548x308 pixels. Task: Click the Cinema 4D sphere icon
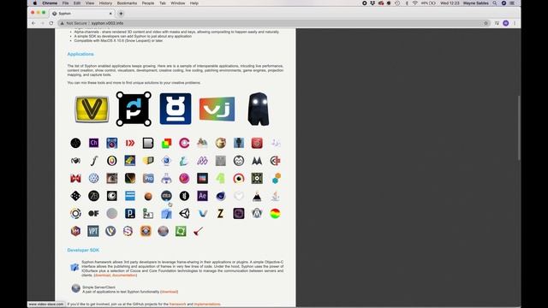coord(221,196)
